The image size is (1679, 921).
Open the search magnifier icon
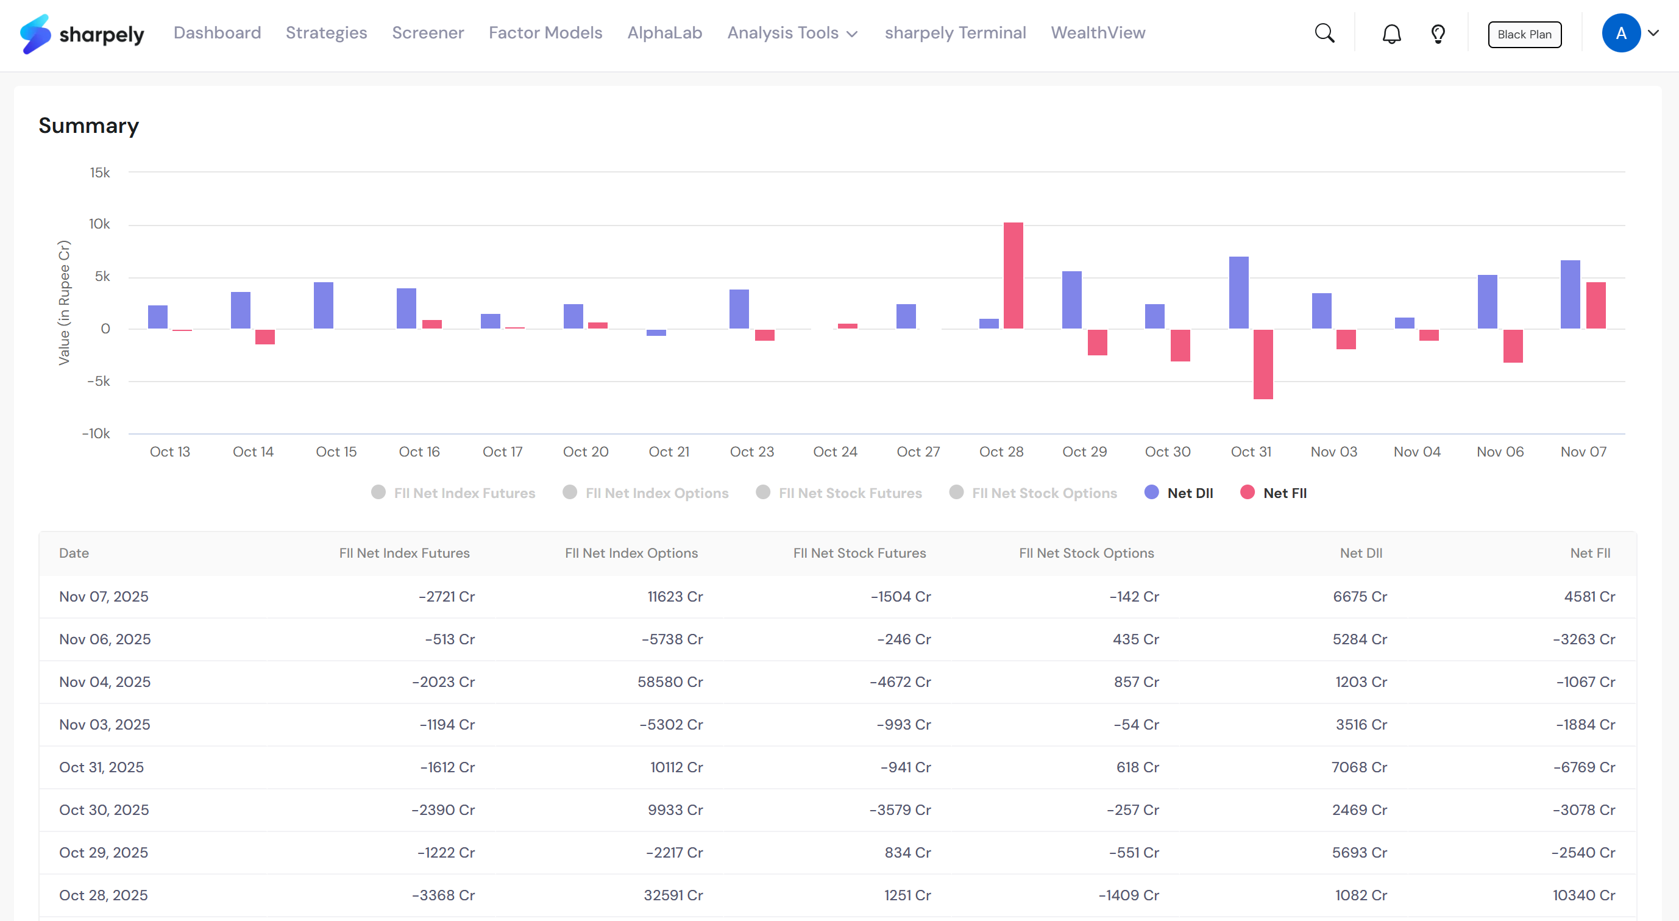[1324, 34]
